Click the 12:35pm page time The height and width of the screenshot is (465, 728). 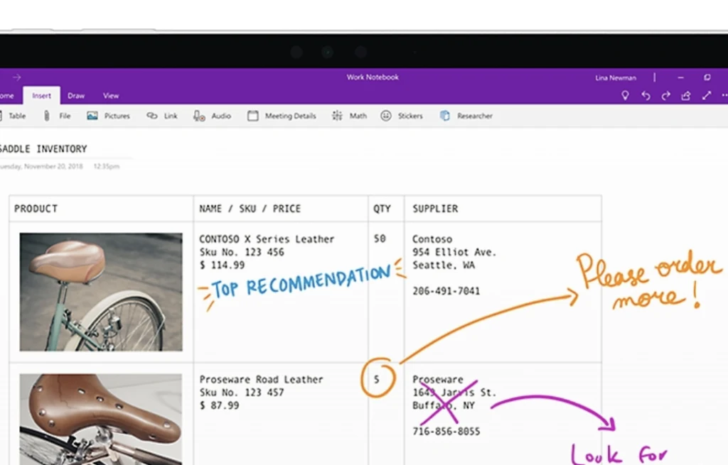pyautogui.click(x=107, y=166)
